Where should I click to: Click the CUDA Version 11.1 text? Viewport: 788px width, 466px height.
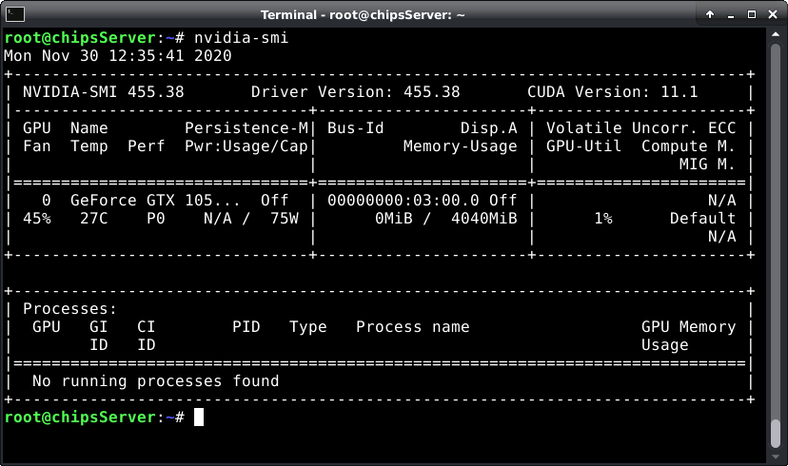tap(613, 92)
